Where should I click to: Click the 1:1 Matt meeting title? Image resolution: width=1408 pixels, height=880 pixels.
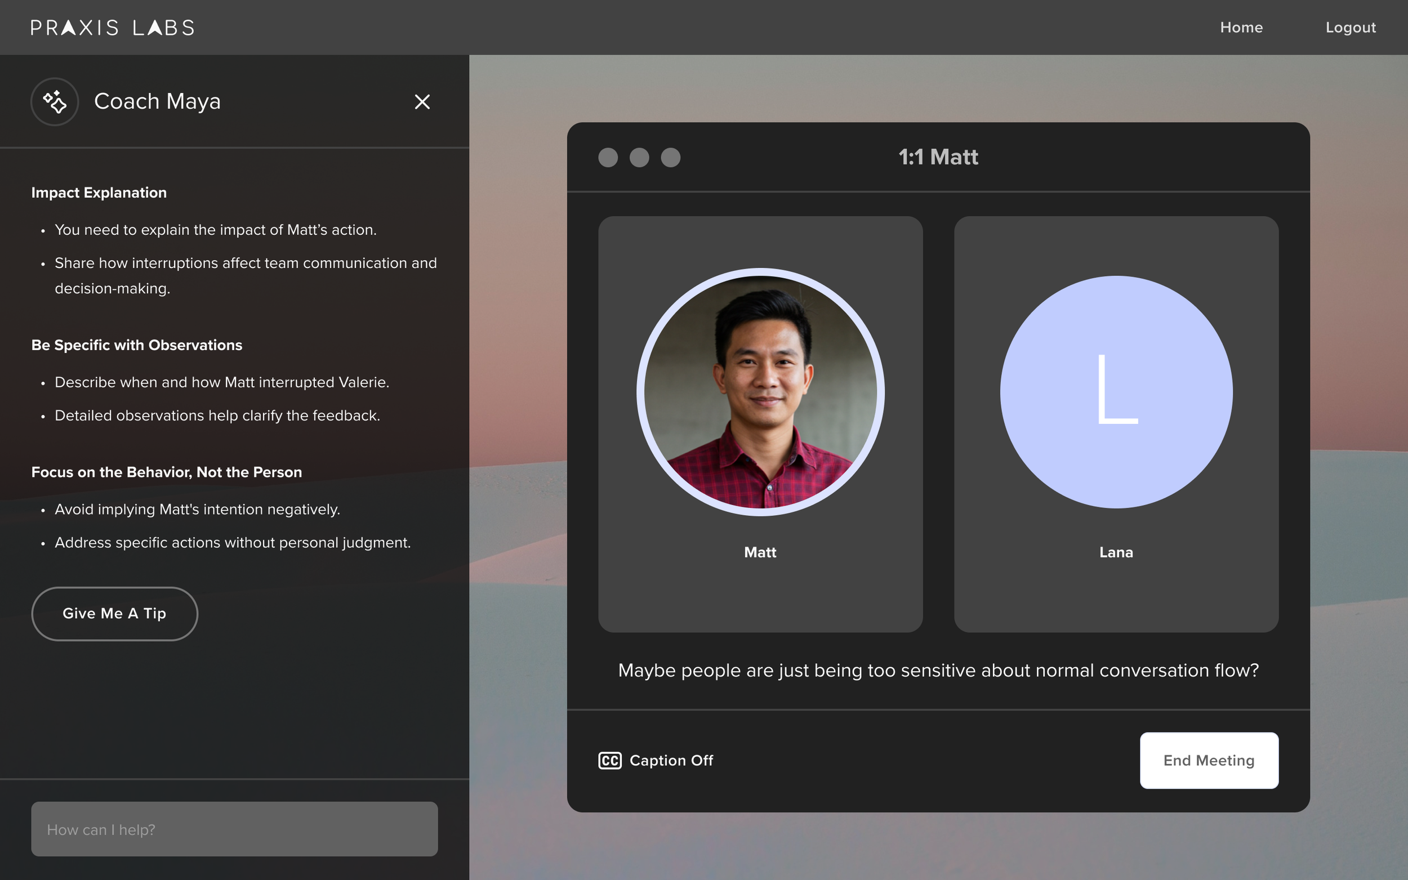click(x=938, y=157)
